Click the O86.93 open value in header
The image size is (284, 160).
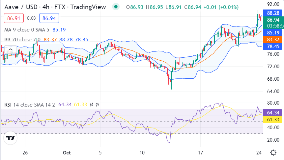pyautogui.click(x=135, y=7)
